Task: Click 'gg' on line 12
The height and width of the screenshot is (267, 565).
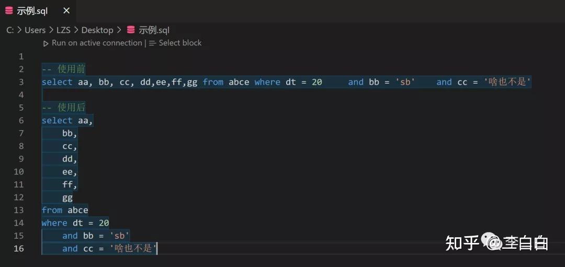Action: (x=67, y=198)
